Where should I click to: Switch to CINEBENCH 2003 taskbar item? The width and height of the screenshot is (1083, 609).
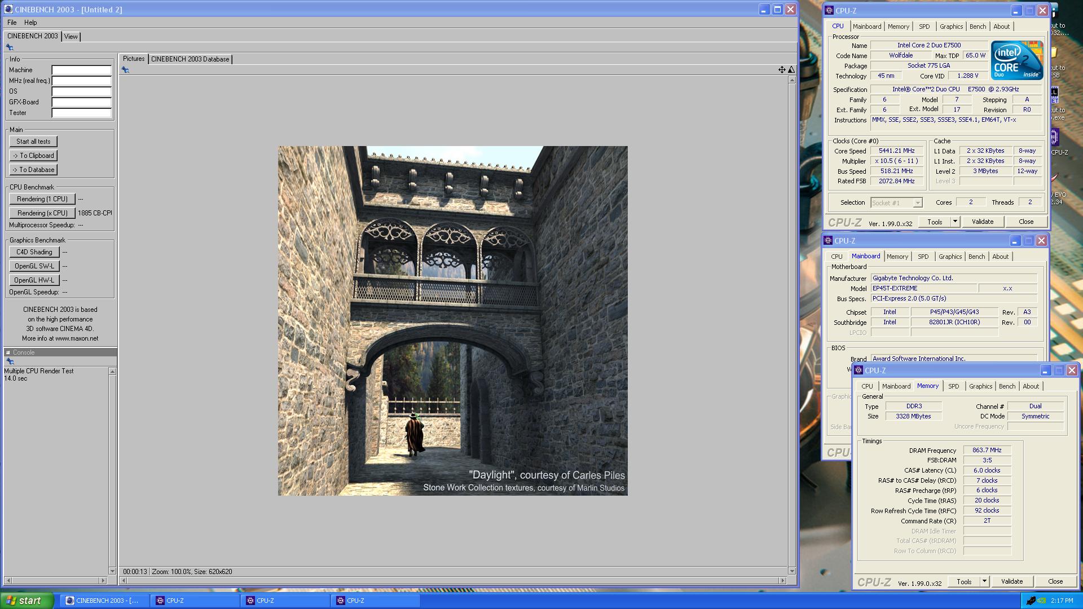(105, 601)
